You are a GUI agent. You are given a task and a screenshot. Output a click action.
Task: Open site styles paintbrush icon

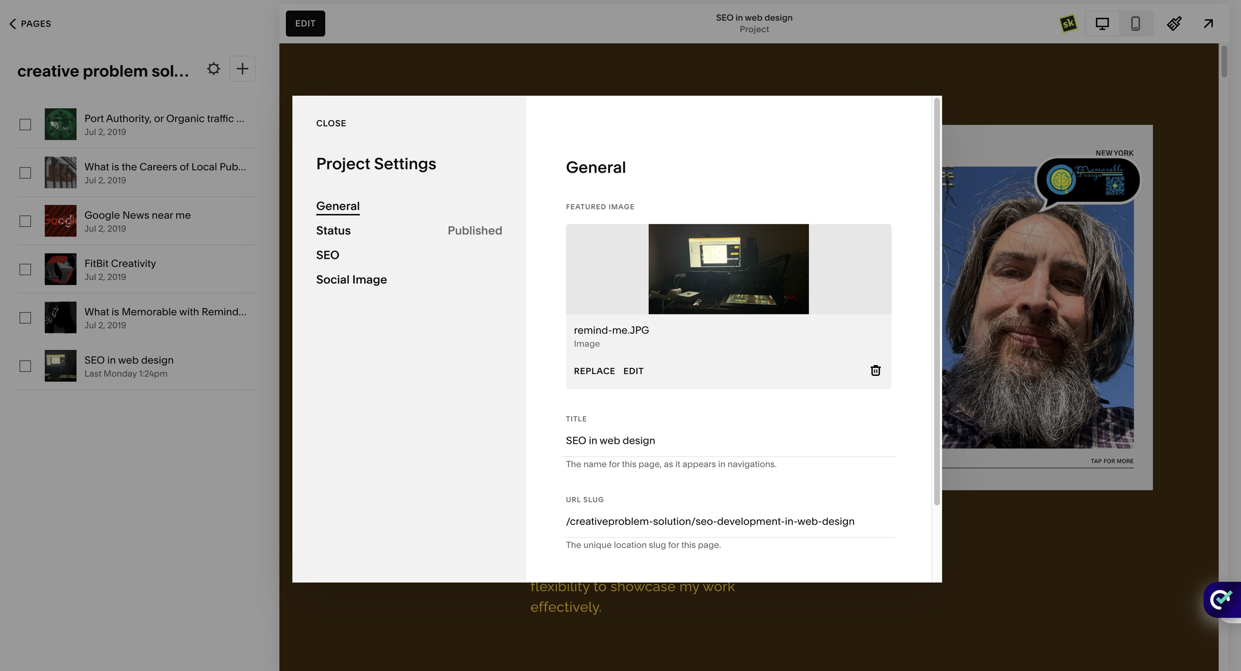[1174, 23]
